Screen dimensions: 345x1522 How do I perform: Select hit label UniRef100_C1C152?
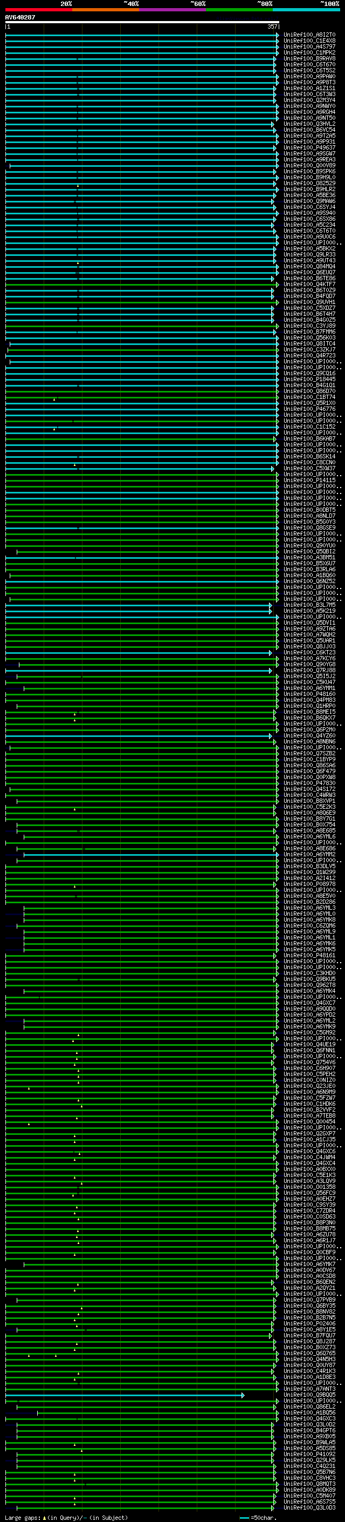pos(309,427)
